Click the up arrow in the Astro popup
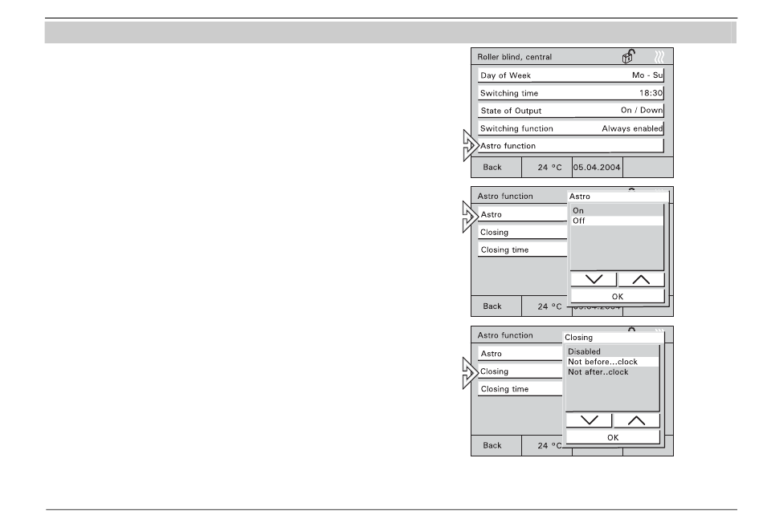763x519 pixels. click(641, 279)
